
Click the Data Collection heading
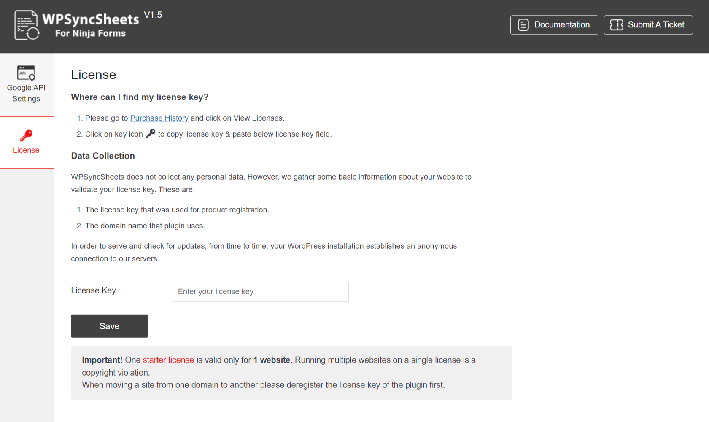click(103, 156)
